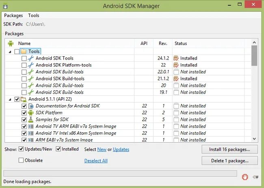Click the red stop-loading hand icon
Viewport: 264px width, 188px height.
tap(245, 177)
